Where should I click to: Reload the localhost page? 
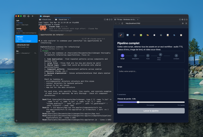(x=122, y=23)
